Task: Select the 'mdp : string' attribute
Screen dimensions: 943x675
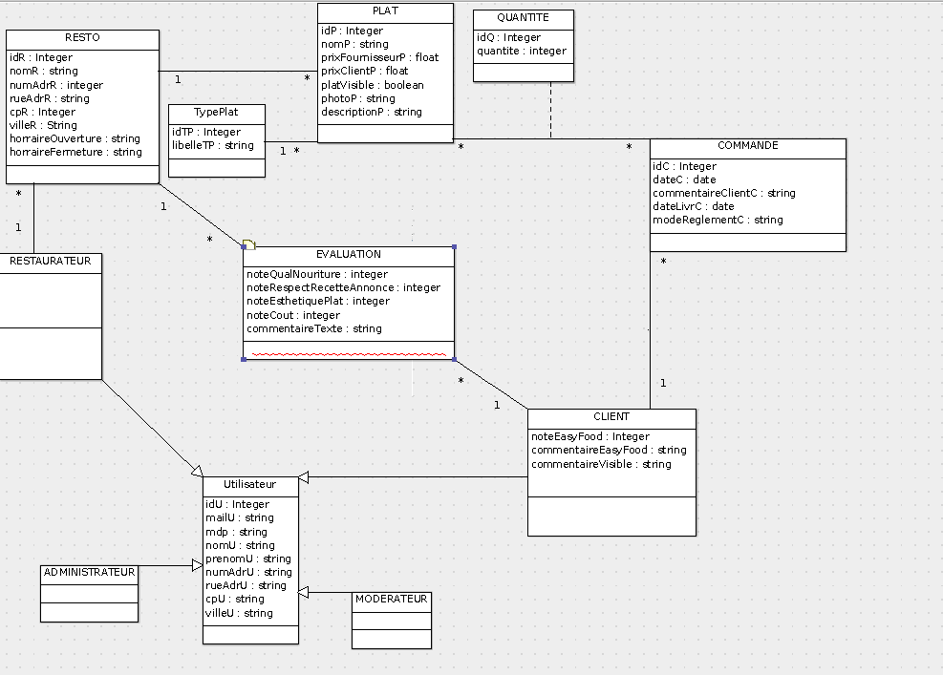Action: point(236,532)
